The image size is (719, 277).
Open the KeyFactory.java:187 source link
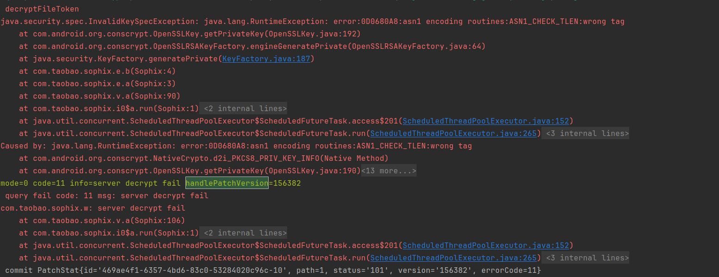266,59
